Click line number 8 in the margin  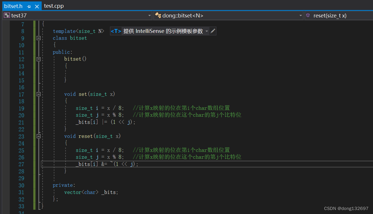tap(23, 31)
